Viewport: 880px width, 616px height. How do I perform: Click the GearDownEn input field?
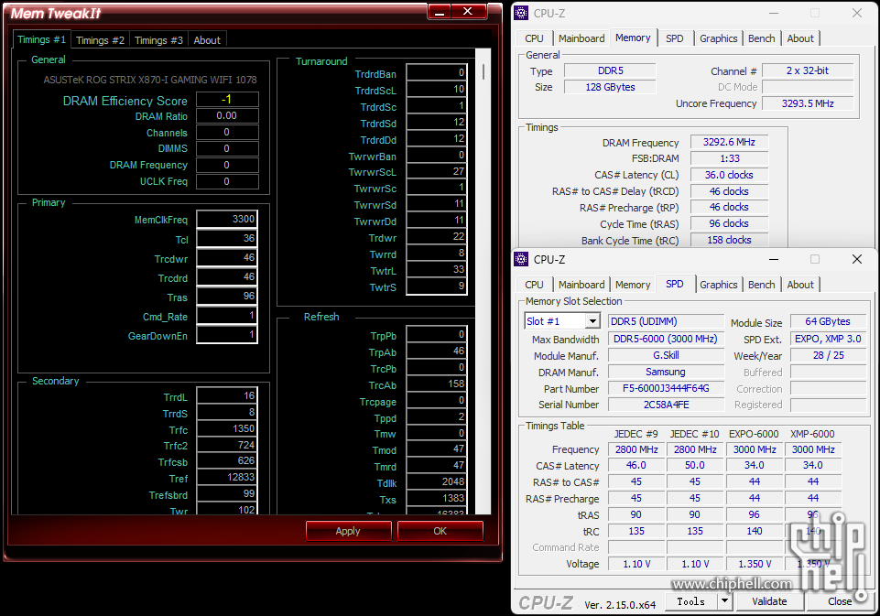(227, 334)
